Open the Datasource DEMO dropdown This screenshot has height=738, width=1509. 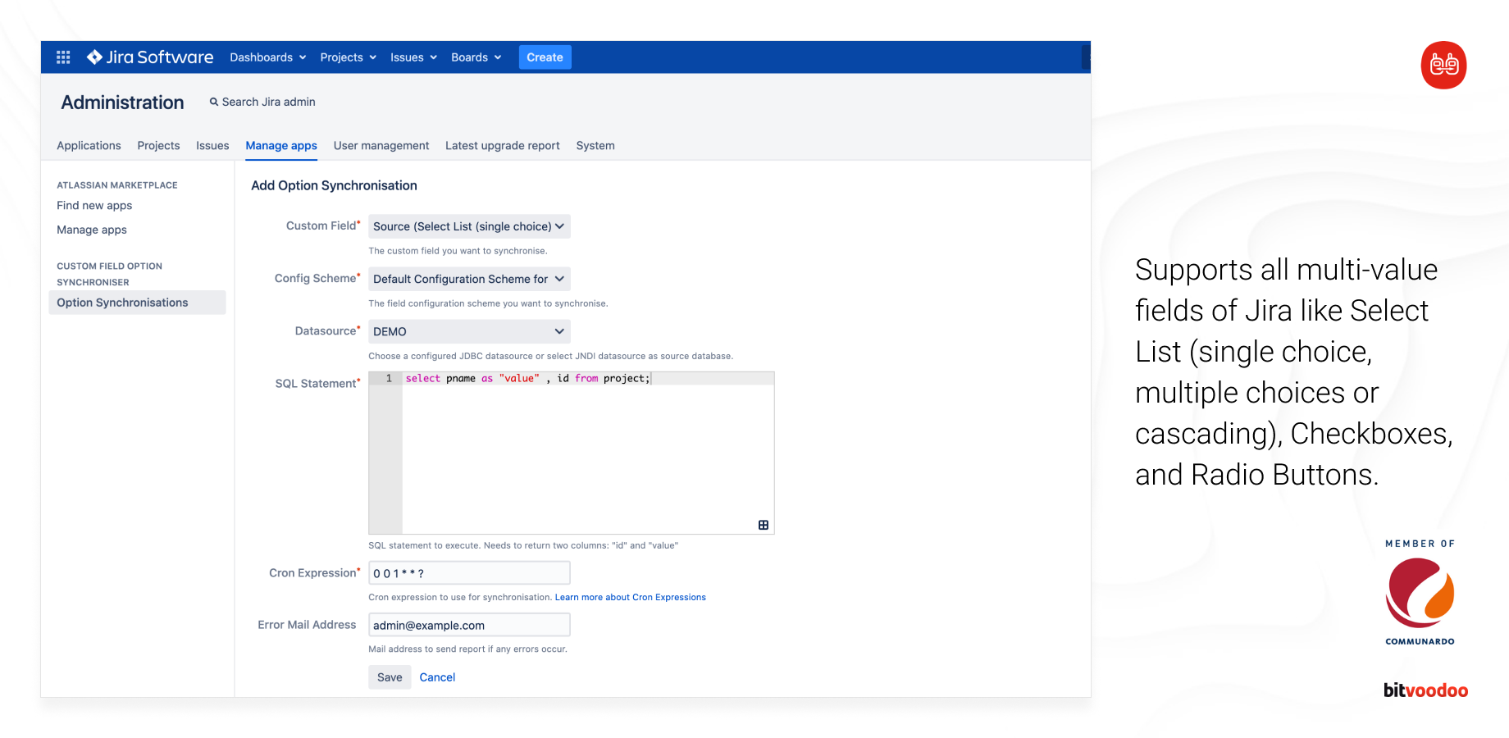coord(469,331)
